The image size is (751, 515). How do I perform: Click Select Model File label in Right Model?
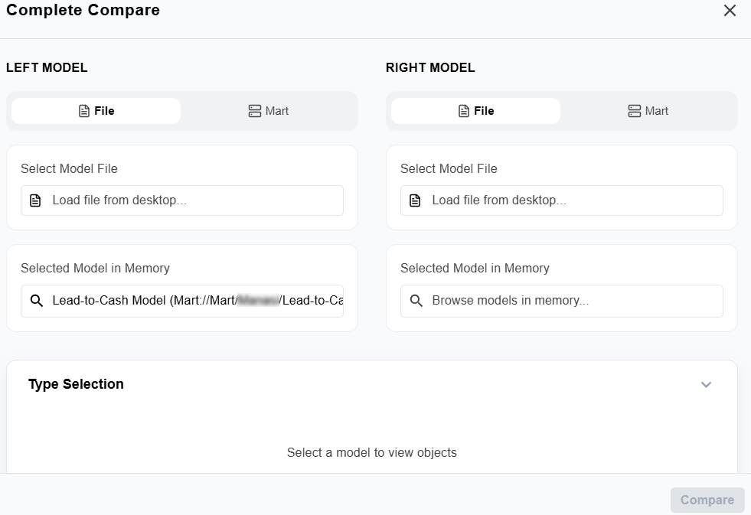coord(449,169)
